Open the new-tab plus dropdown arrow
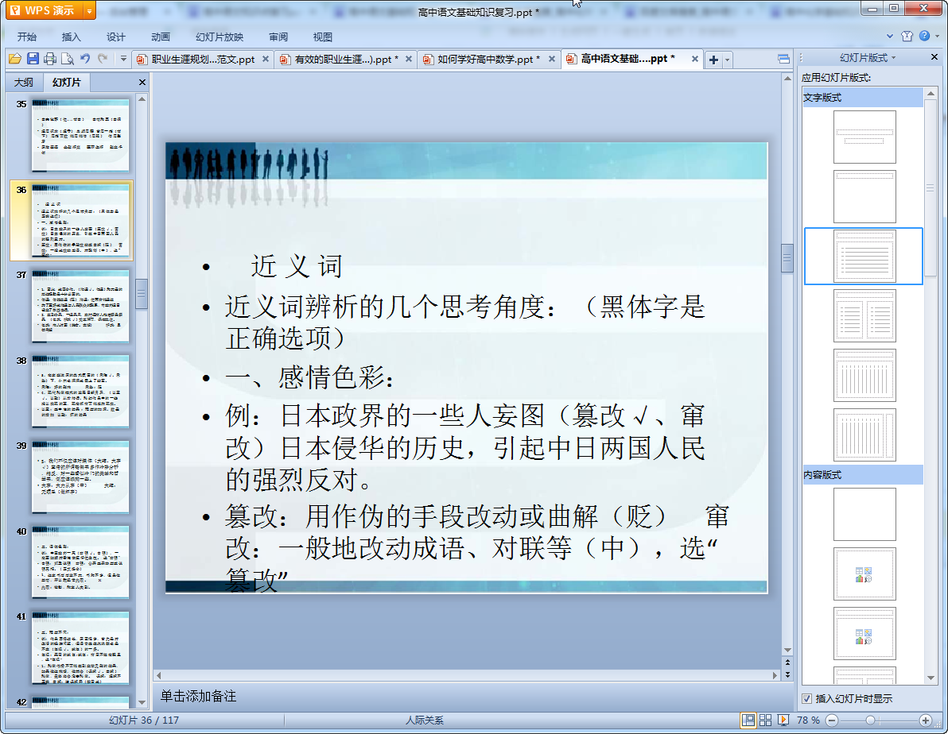This screenshot has height=734, width=948. (x=728, y=60)
